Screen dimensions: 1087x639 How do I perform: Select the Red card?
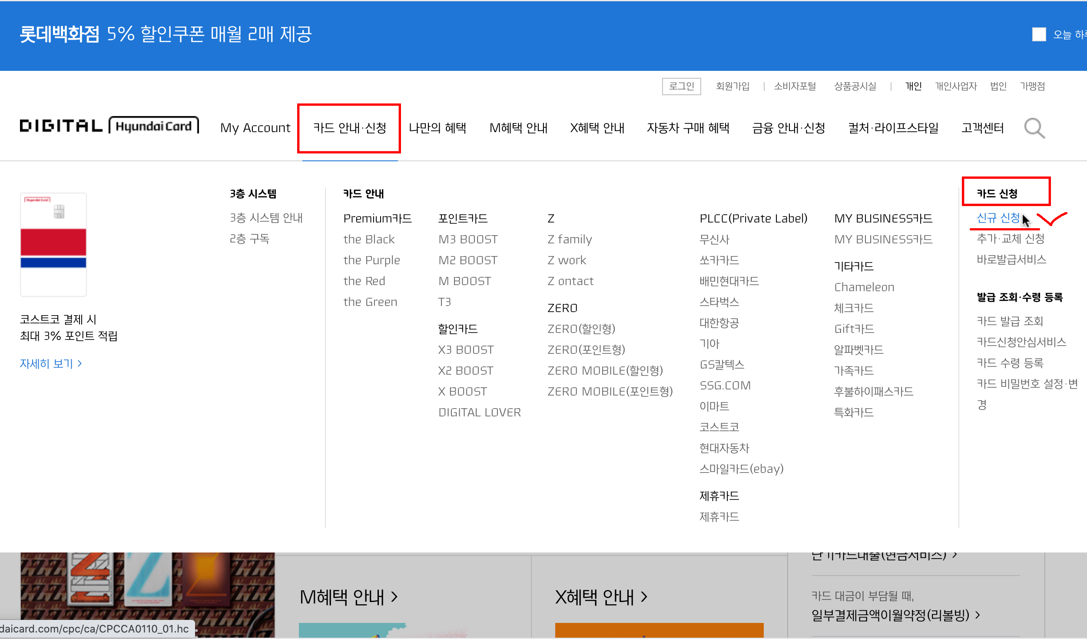click(x=364, y=281)
